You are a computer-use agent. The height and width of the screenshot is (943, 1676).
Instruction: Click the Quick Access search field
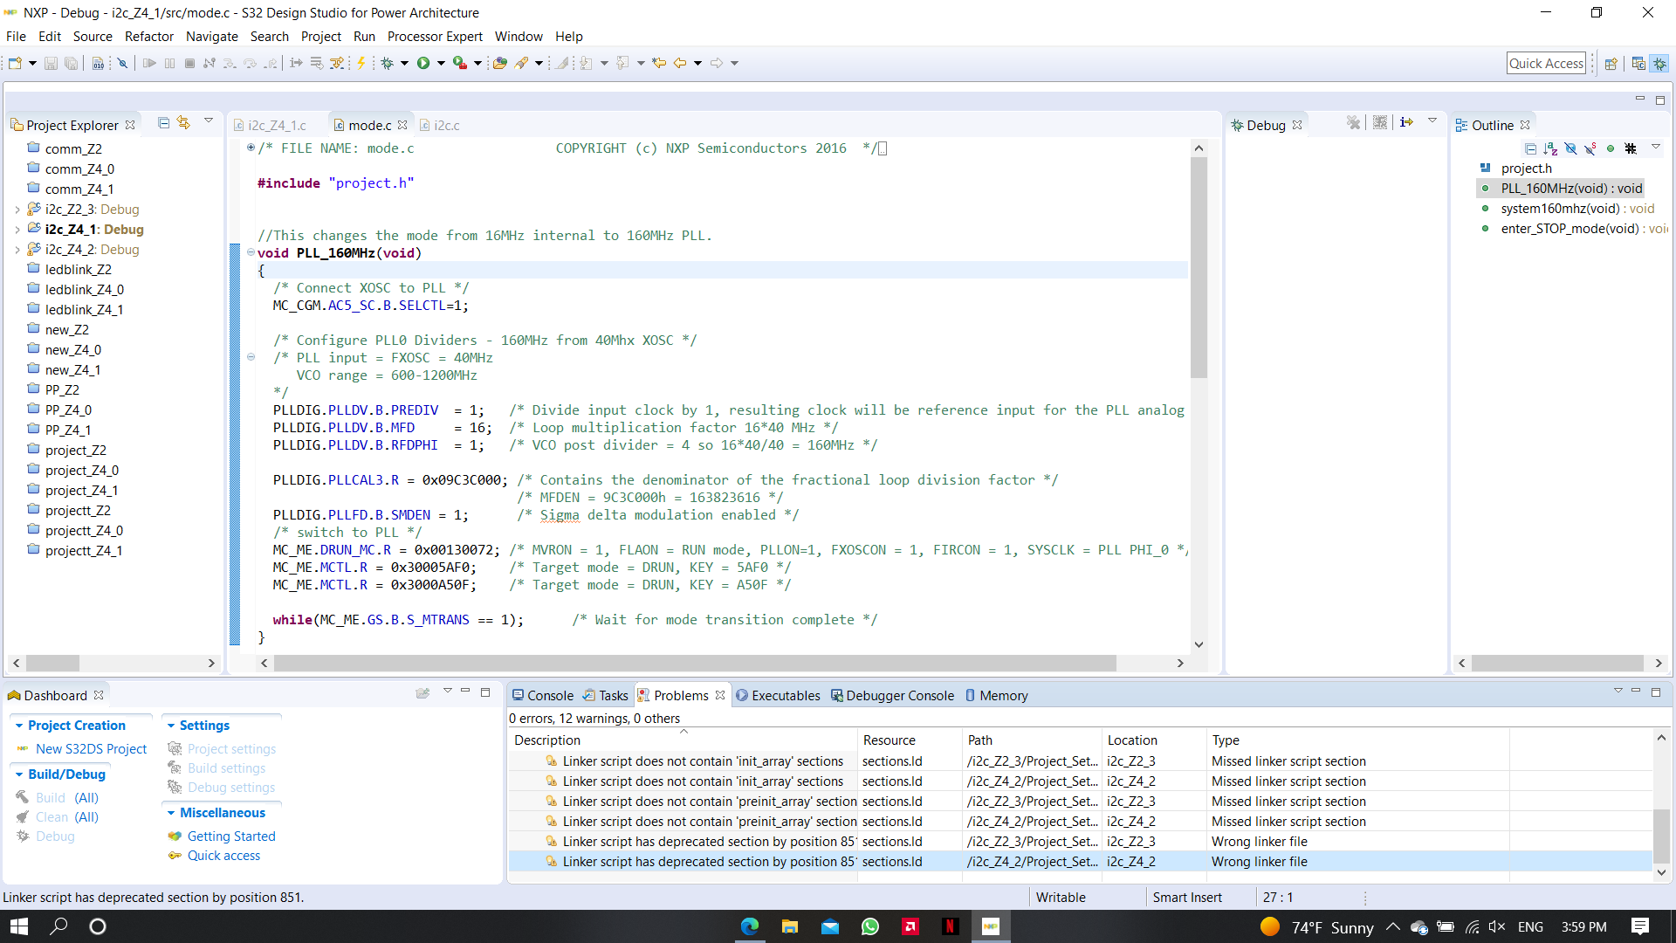pos(1545,63)
